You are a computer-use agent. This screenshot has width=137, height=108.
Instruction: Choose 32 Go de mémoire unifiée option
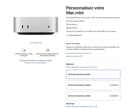click(x=93, y=96)
